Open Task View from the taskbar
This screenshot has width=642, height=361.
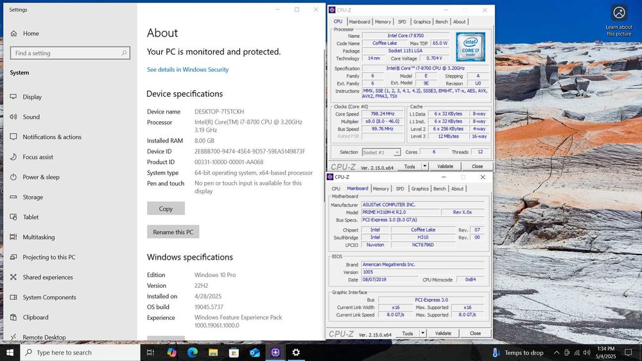(x=150, y=353)
